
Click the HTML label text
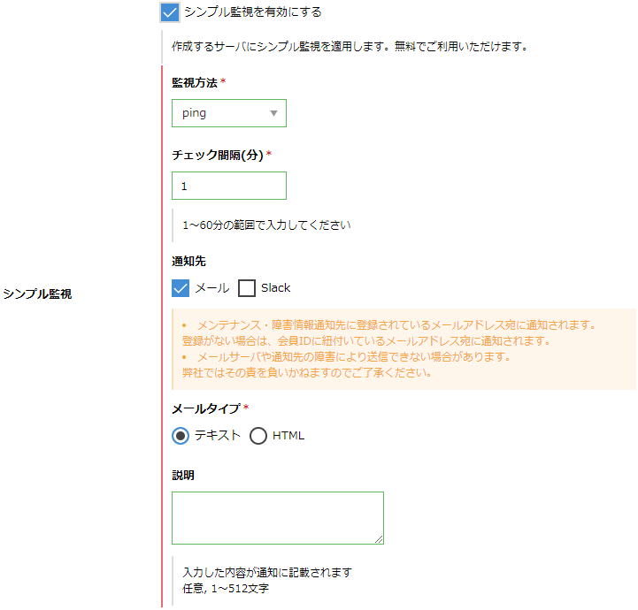point(288,436)
